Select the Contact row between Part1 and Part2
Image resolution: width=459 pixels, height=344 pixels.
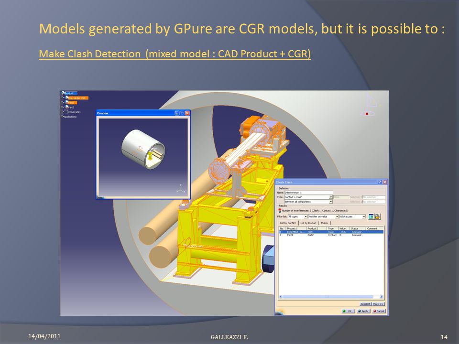pos(331,235)
